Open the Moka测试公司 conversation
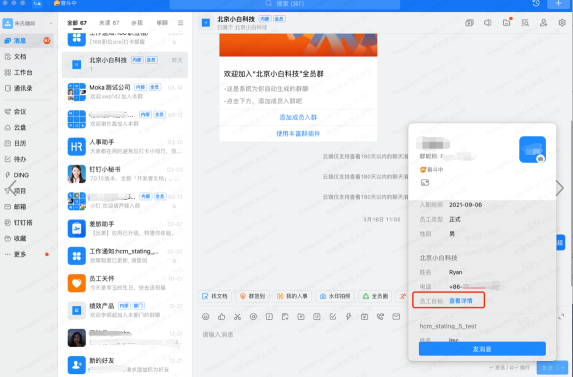This screenshot has width=573, height=377. pyautogui.click(x=125, y=92)
